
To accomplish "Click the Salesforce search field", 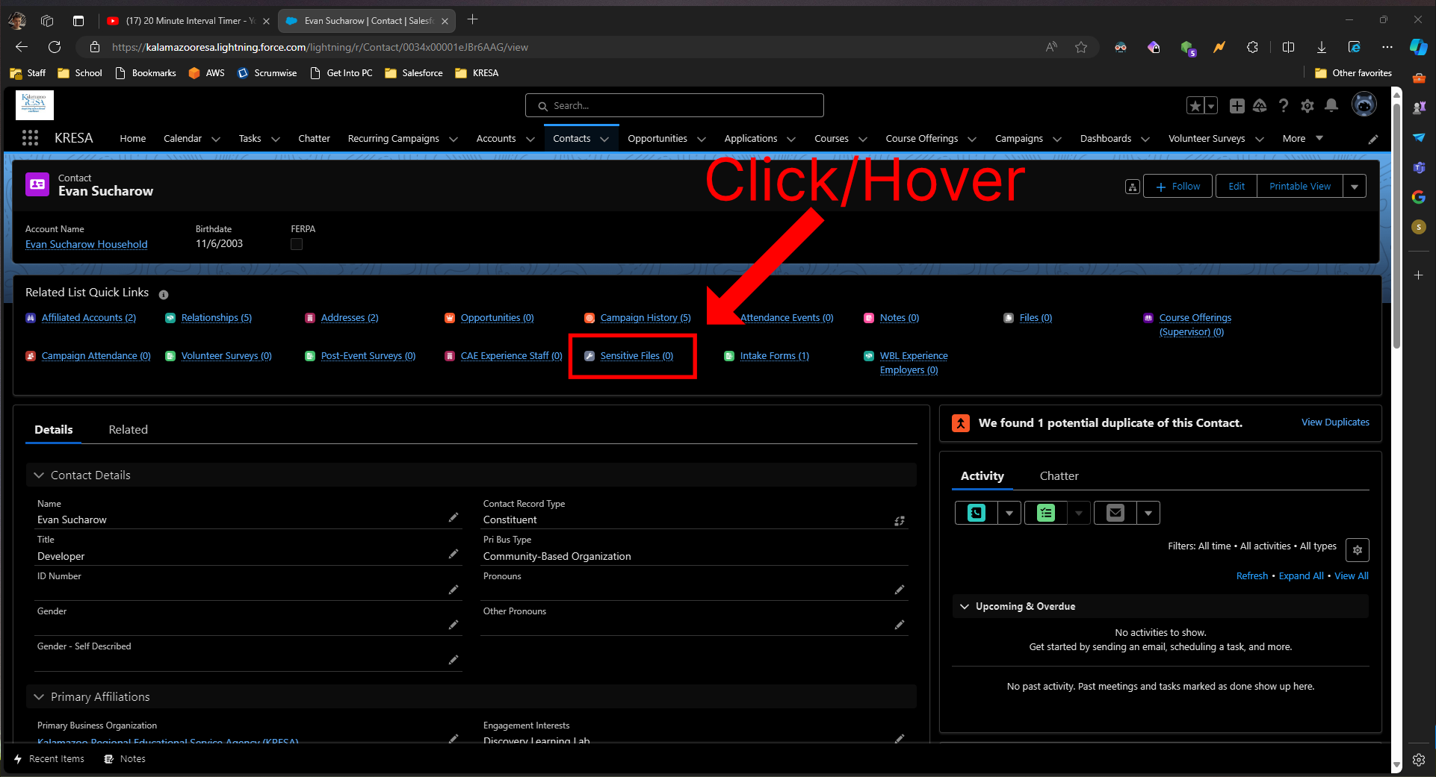I will pyautogui.click(x=675, y=105).
